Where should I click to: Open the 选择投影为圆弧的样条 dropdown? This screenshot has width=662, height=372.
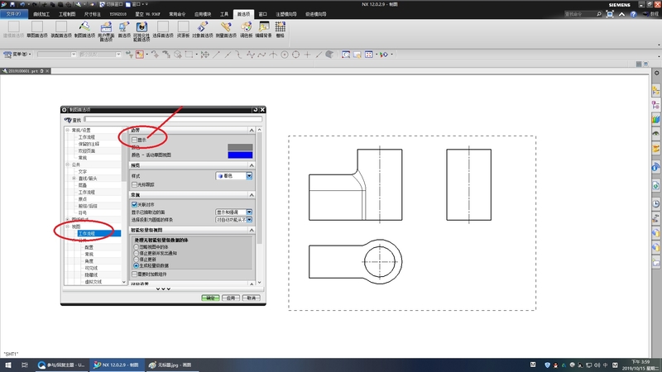[234, 220]
